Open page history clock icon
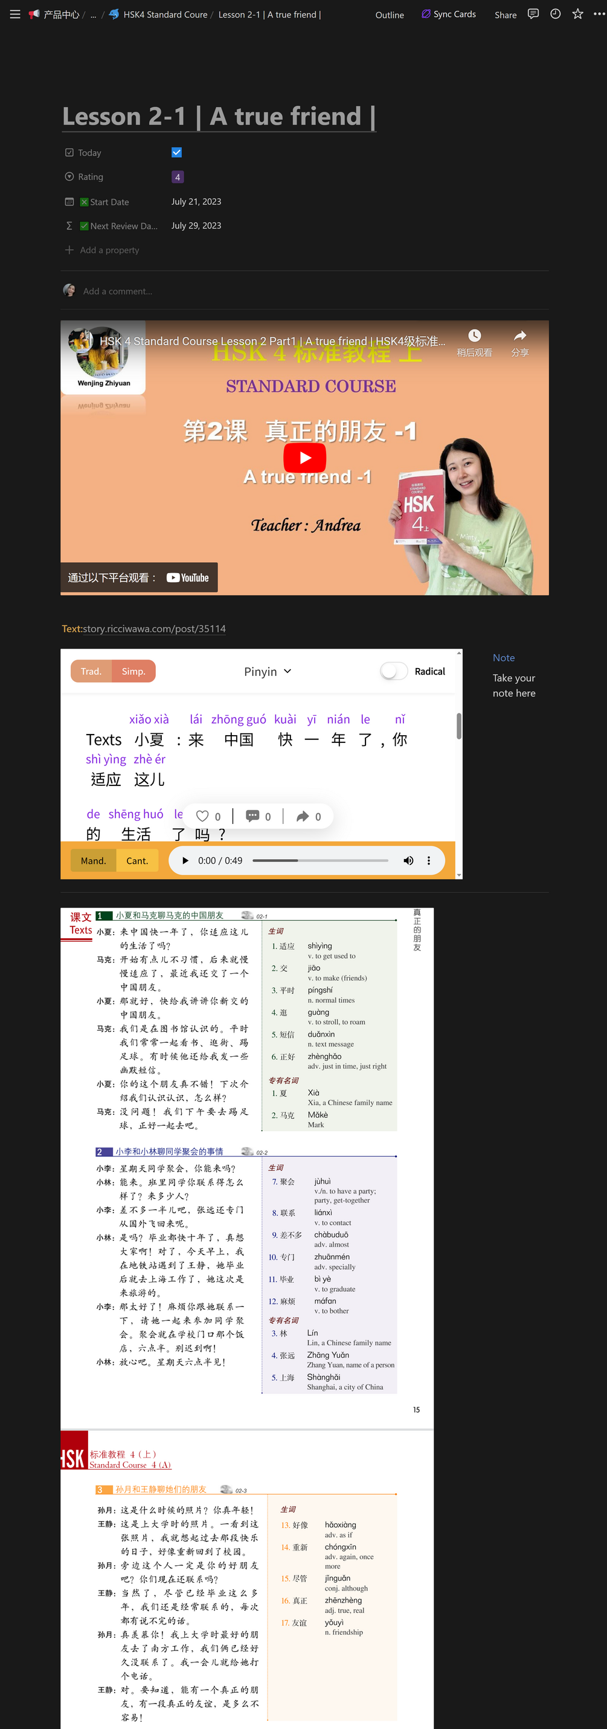 555,14
